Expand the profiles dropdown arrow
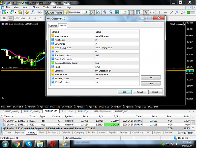 (15, 13)
